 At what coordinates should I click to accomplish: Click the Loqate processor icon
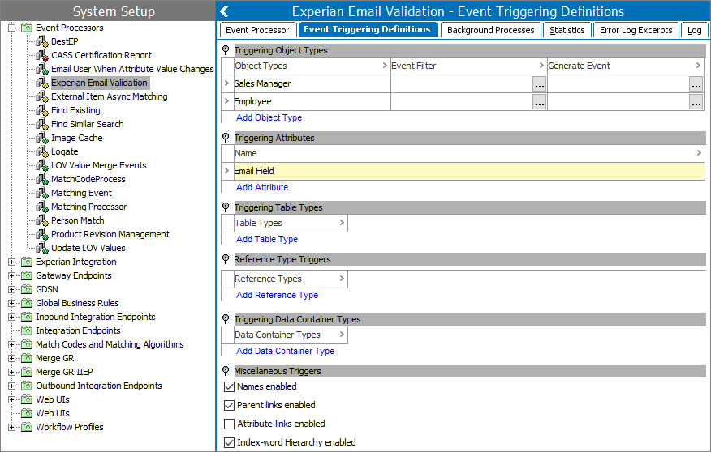pos(42,152)
